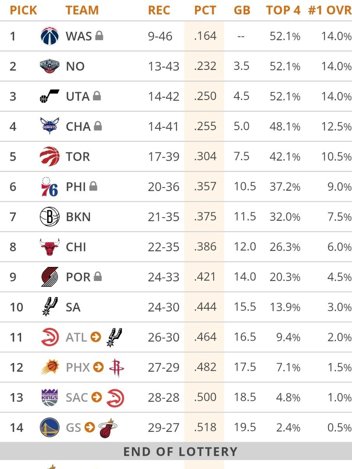Open the Charlotte Hornets logo
Screen dimensions: 352x469
50,126
